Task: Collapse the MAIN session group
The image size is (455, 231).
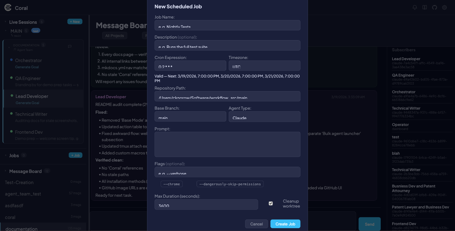Action: (x=6, y=31)
